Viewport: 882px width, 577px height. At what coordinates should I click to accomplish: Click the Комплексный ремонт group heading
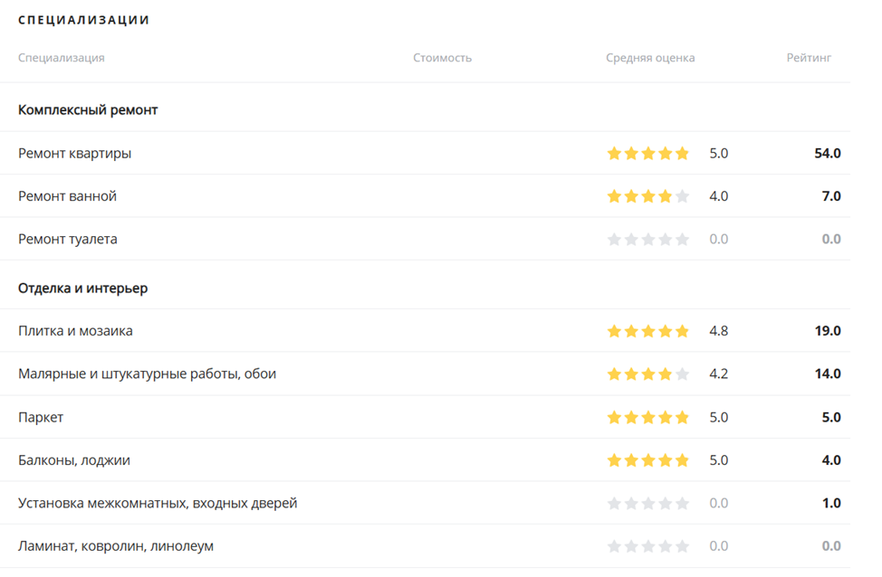[88, 110]
